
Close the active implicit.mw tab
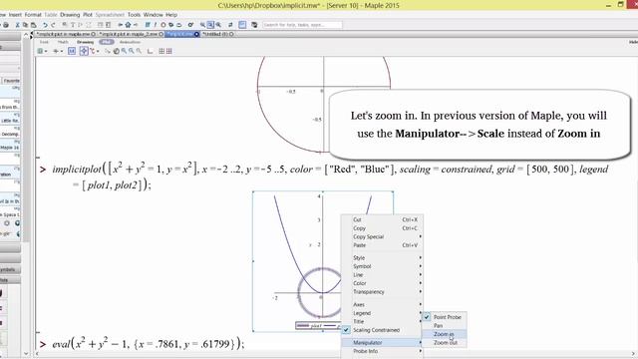(x=196, y=34)
